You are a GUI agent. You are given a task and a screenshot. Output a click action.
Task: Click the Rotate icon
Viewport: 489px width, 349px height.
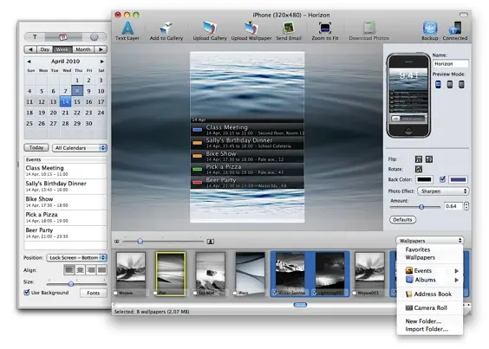[x=419, y=169]
